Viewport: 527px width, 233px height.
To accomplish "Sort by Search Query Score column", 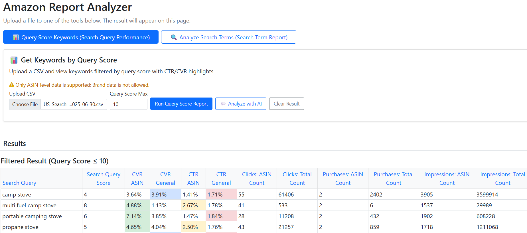I will (104, 179).
